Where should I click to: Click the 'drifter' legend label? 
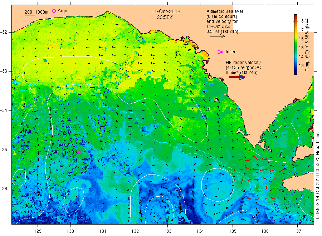click(x=230, y=52)
